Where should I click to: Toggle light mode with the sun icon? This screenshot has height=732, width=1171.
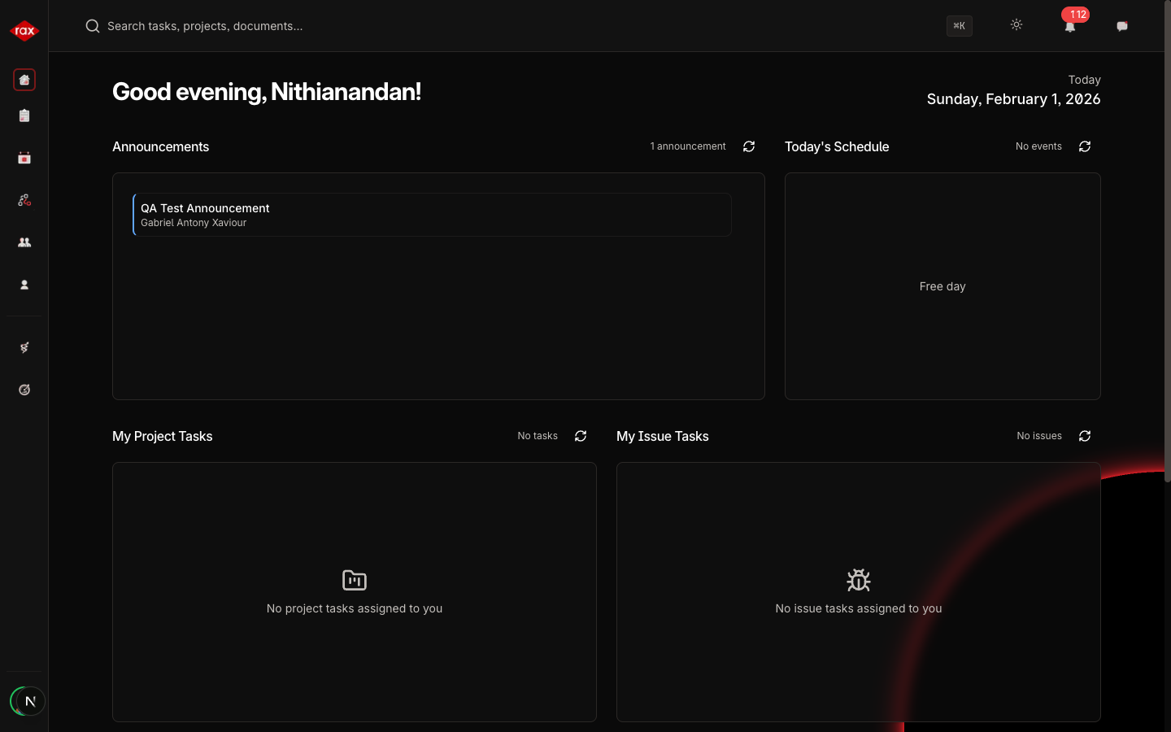[1016, 25]
